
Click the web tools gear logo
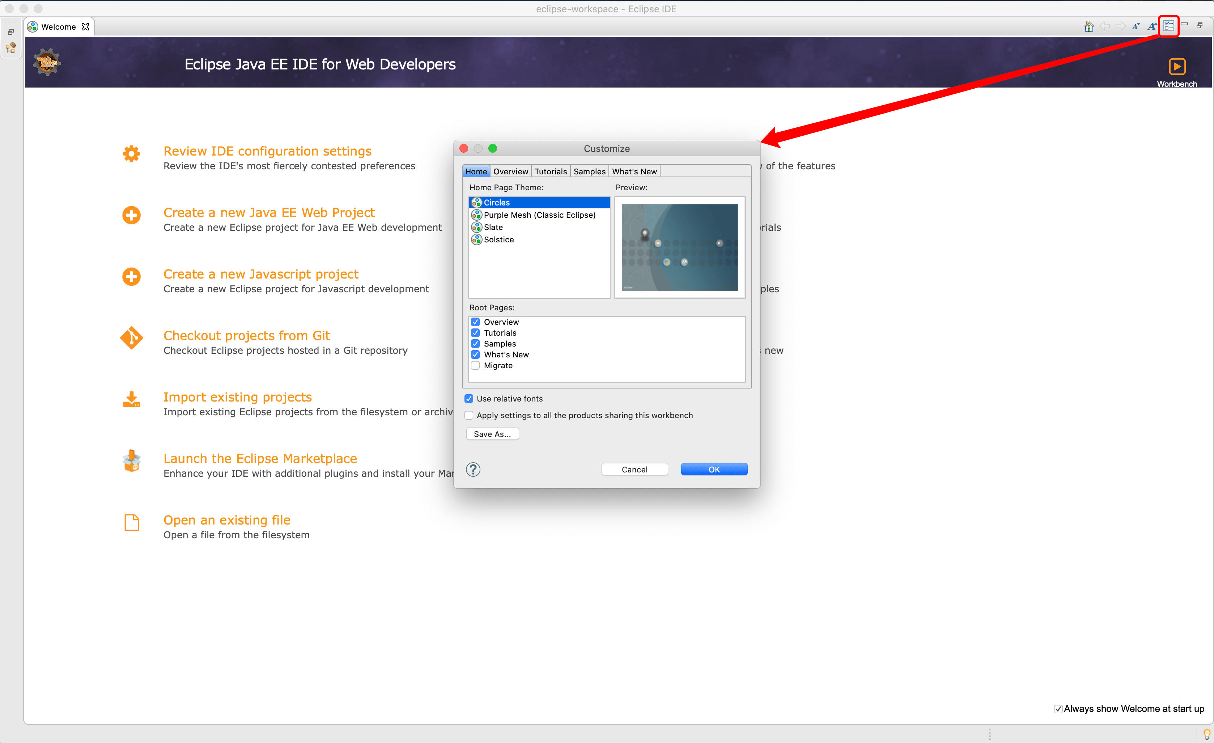(x=47, y=62)
